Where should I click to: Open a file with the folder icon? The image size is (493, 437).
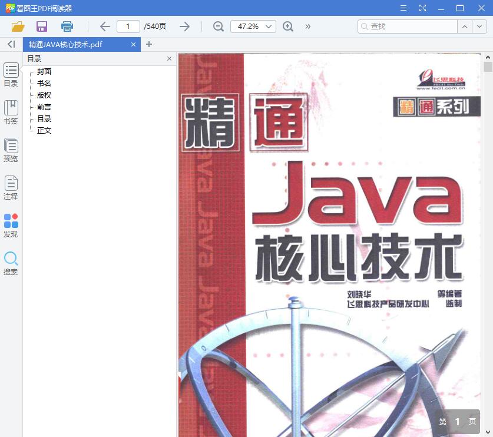coord(18,27)
